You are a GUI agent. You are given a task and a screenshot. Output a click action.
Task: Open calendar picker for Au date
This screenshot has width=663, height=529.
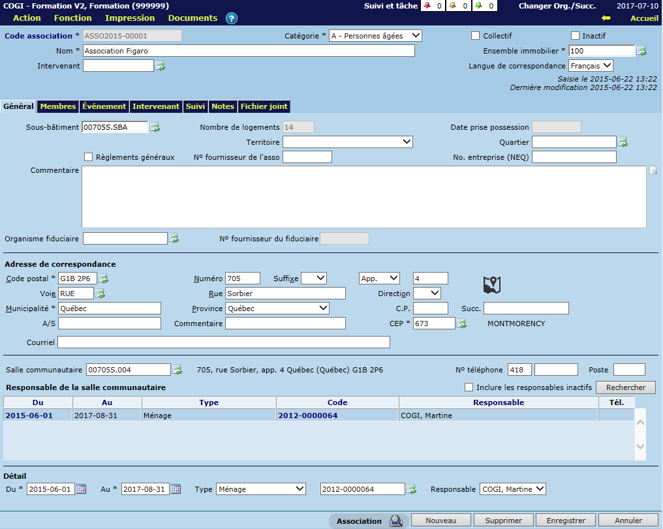175,489
